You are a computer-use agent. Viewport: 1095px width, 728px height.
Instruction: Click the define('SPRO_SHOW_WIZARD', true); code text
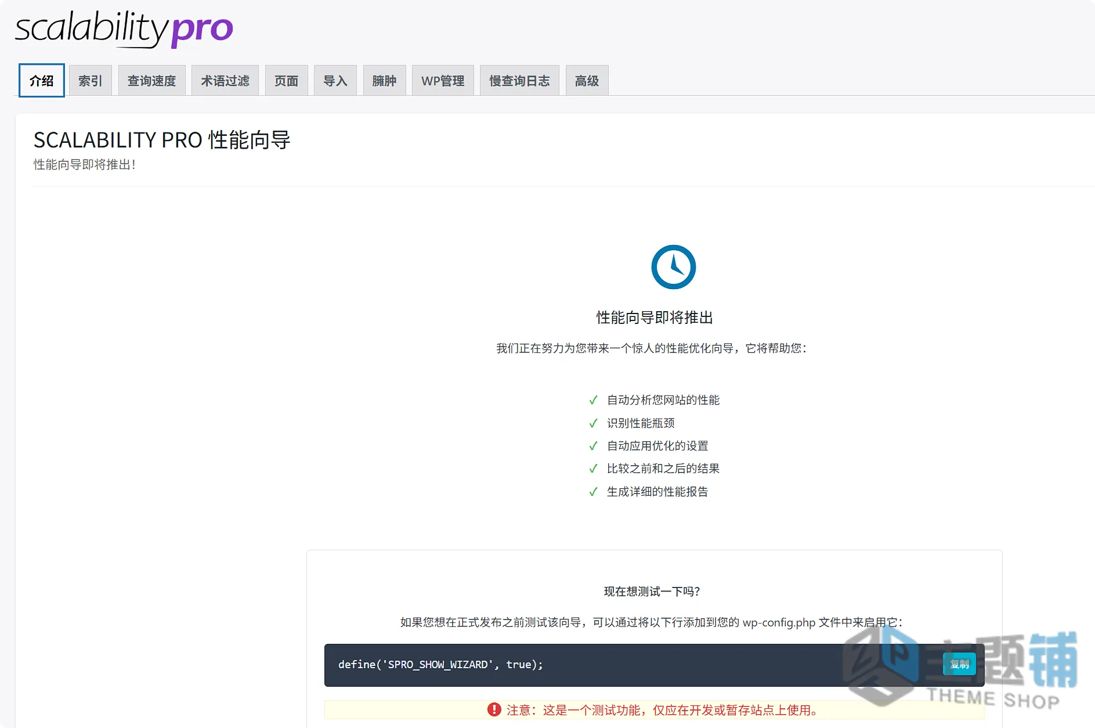point(440,665)
